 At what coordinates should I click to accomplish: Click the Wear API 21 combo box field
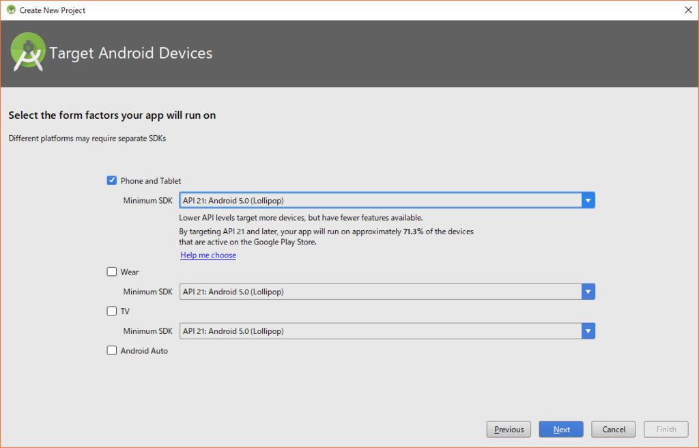[380, 292]
